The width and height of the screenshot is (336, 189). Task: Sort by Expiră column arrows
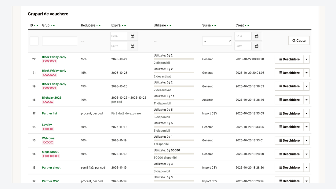tap(124, 26)
